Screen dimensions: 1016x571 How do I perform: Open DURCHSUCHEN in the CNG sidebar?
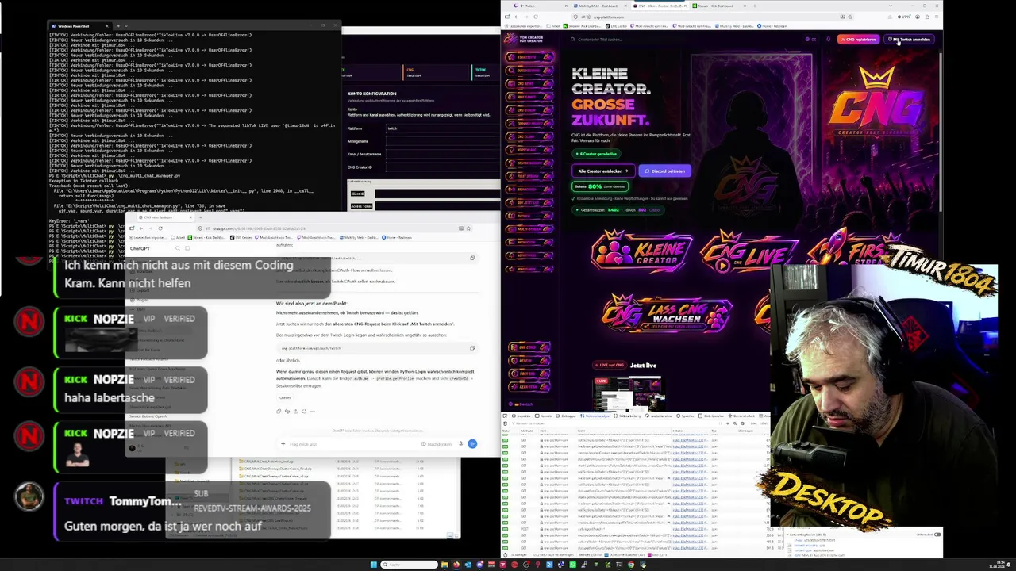point(529,71)
